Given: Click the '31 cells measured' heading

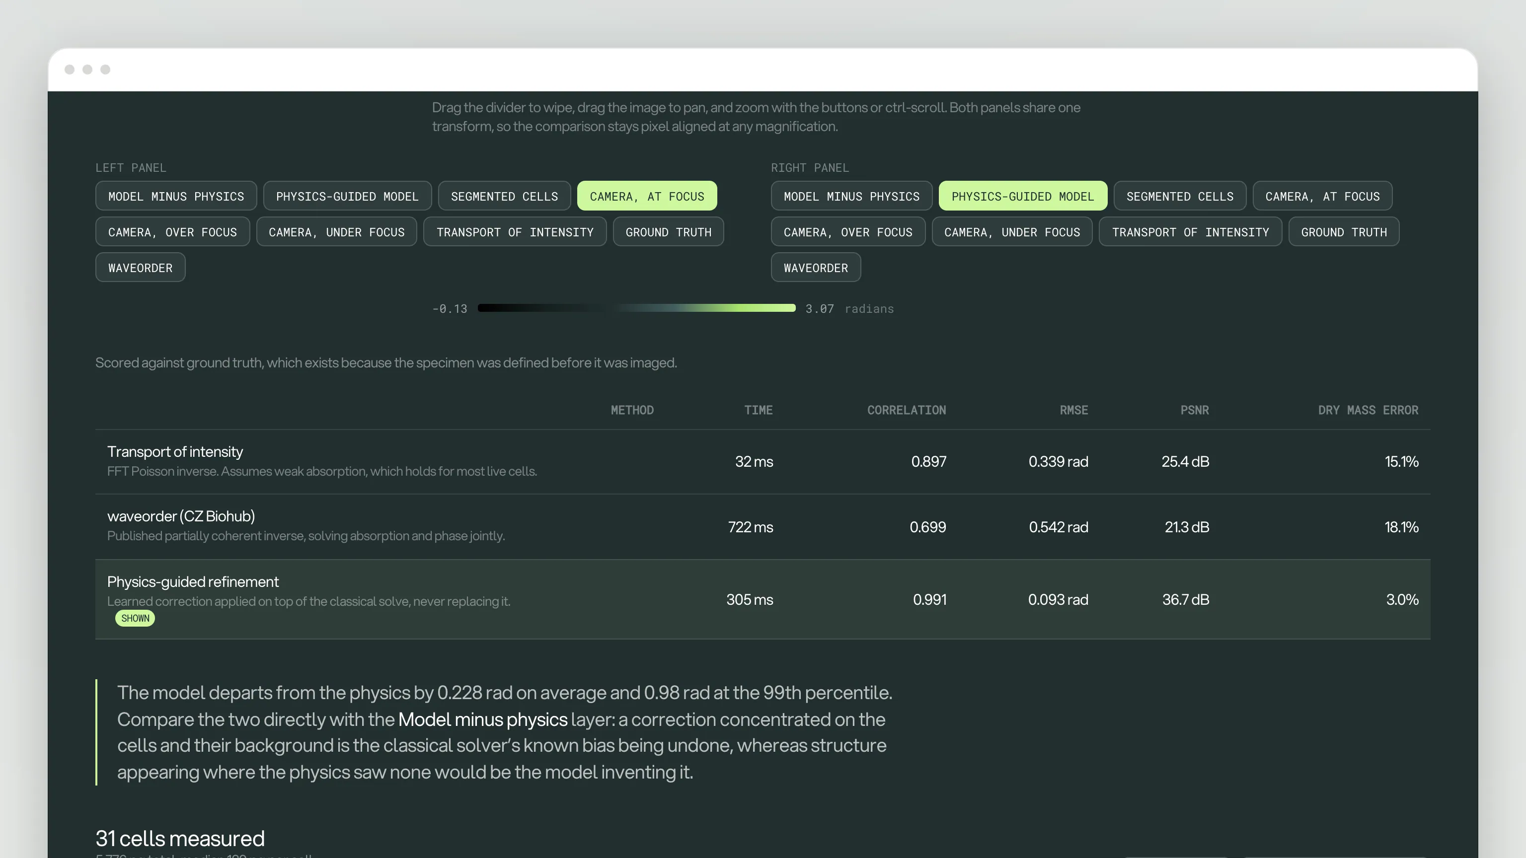Looking at the screenshot, I should [x=180, y=839].
